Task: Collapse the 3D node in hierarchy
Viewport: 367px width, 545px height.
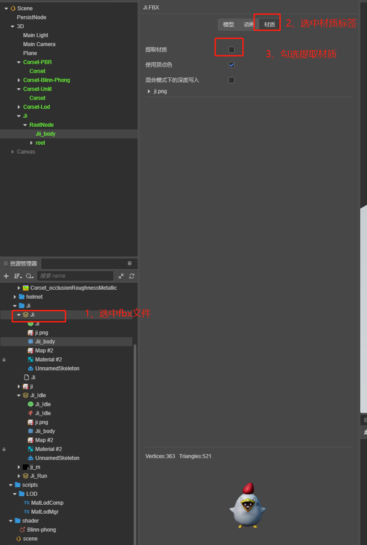Action: pos(13,26)
